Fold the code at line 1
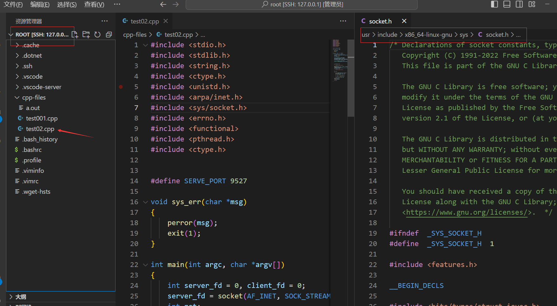This screenshot has width=557, height=306. pos(145,45)
